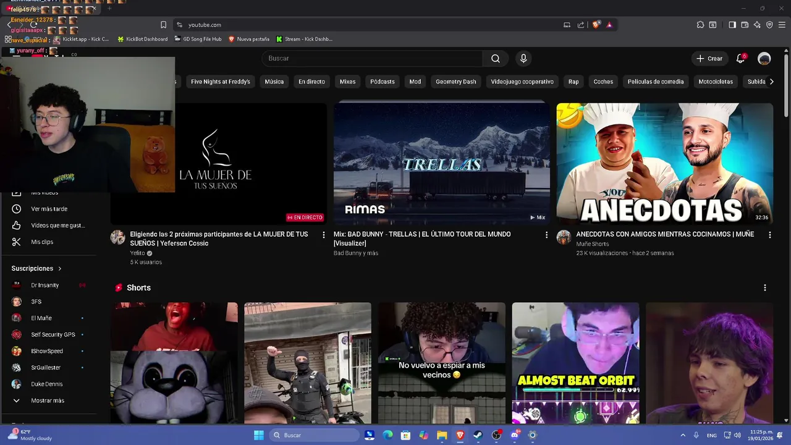Select the Five Nights at Freddy's chip
The height and width of the screenshot is (445, 791).
[221, 82]
